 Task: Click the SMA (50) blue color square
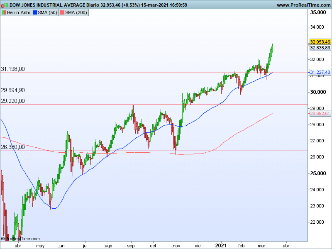point(35,13)
